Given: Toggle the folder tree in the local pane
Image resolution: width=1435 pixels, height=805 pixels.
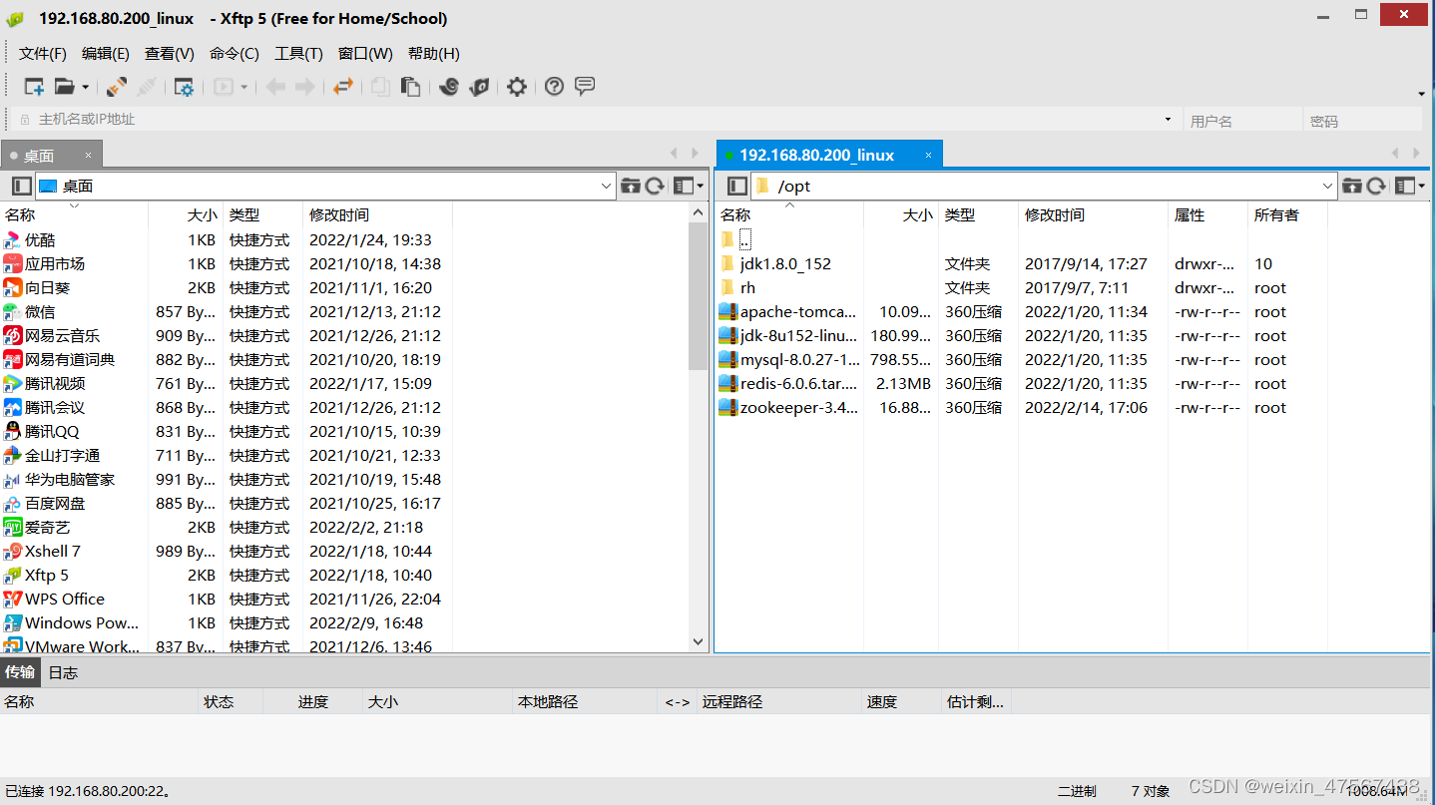Looking at the screenshot, I should coord(21,186).
